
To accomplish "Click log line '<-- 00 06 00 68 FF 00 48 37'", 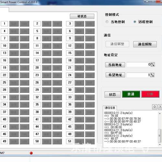I will [122, 121].
